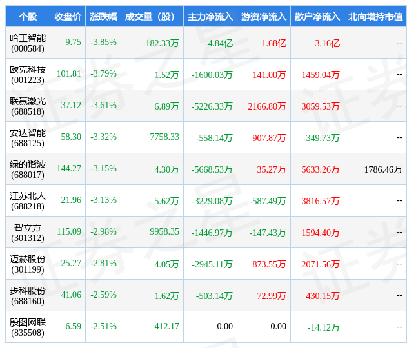
Task: Click volume value 9958.35
Action: coord(164,231)
